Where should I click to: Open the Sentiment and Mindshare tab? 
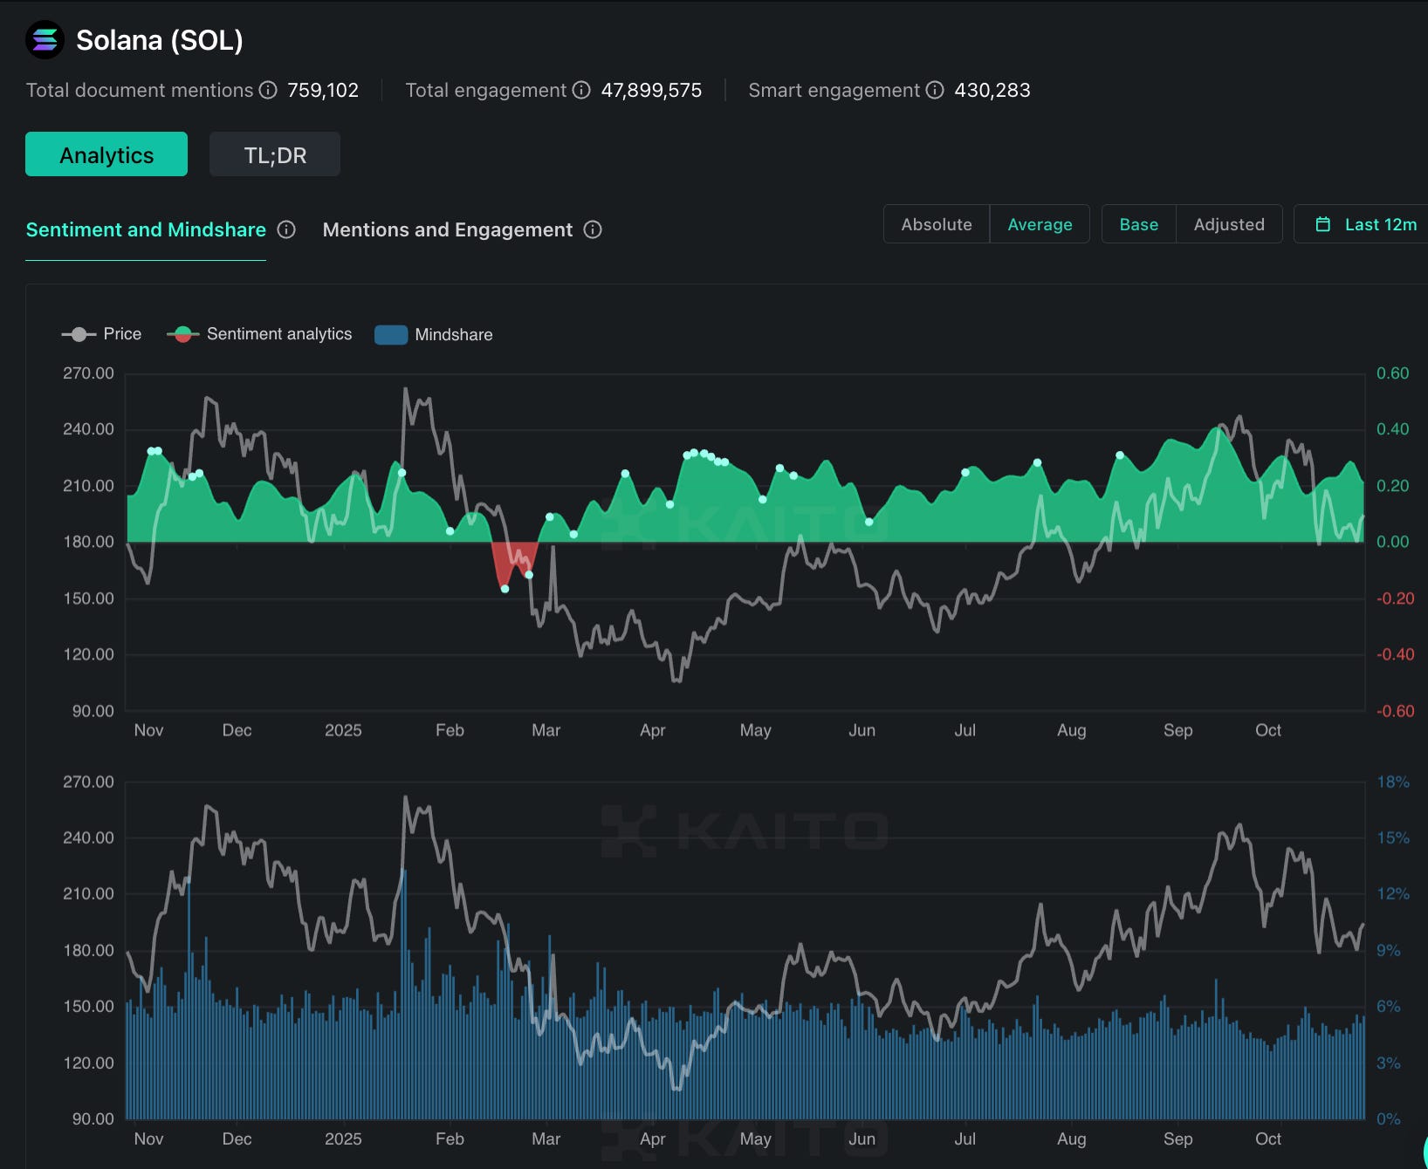click(146, 229)
